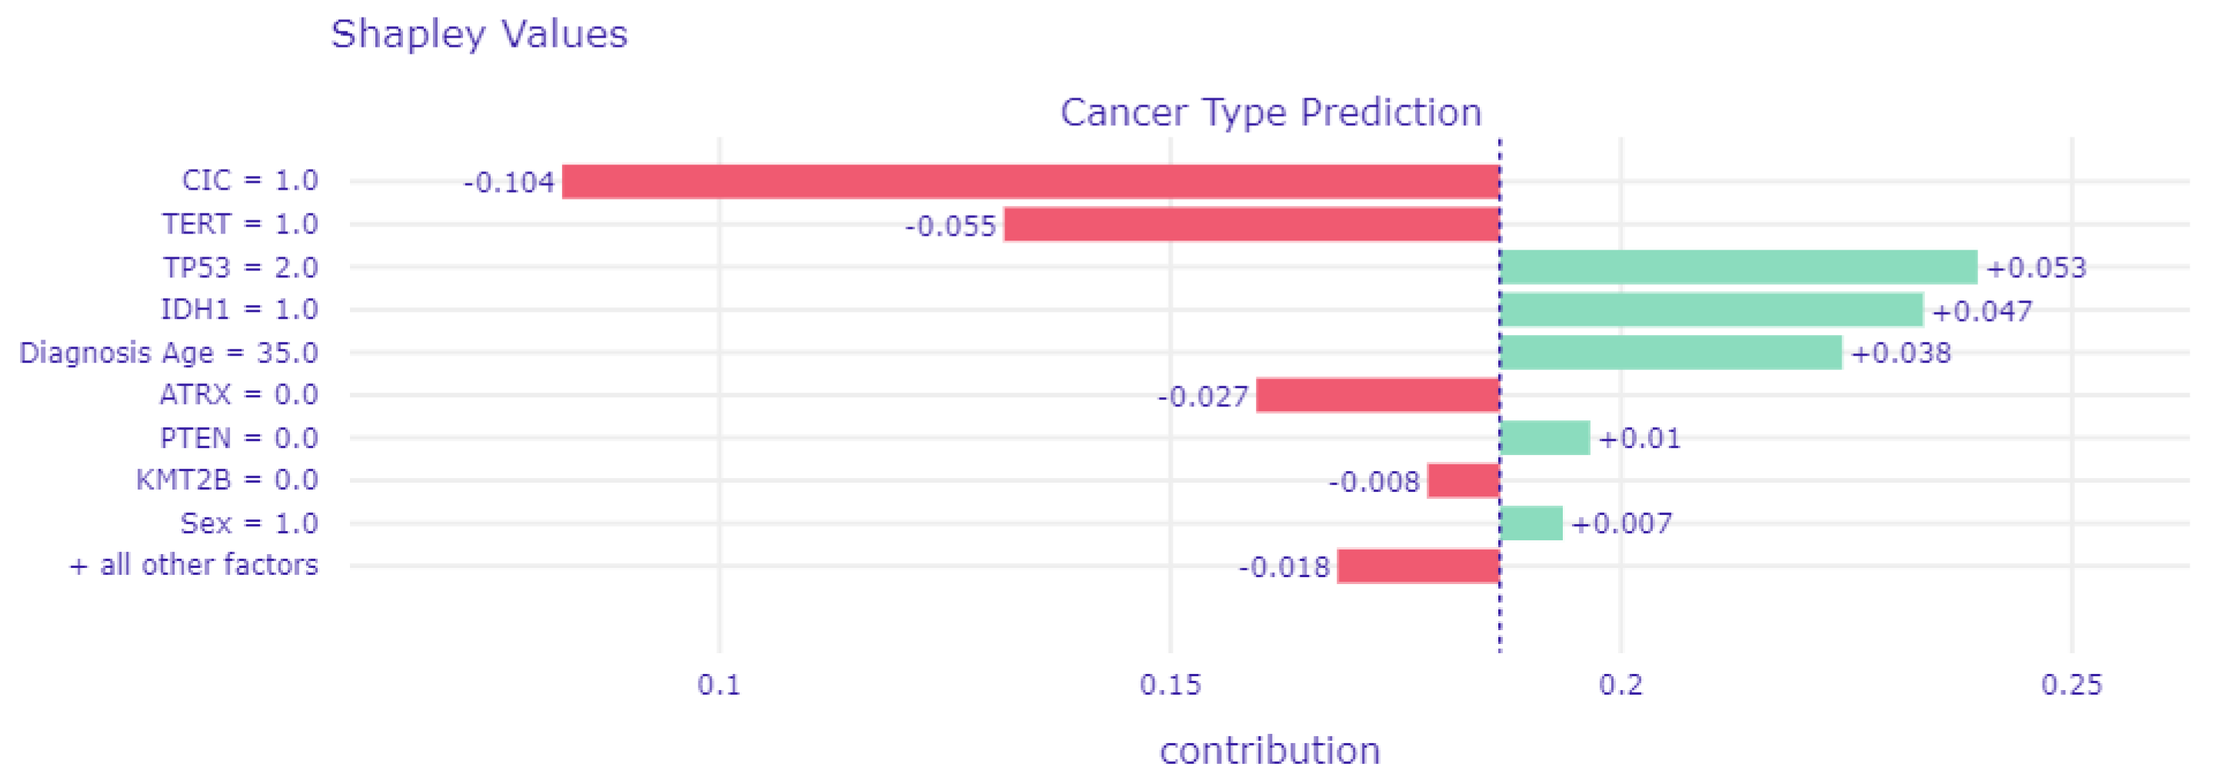Click the 'CIC = 1.0' axis label
The height and width of the screenshot is (780, 2215).
point(249,181)
